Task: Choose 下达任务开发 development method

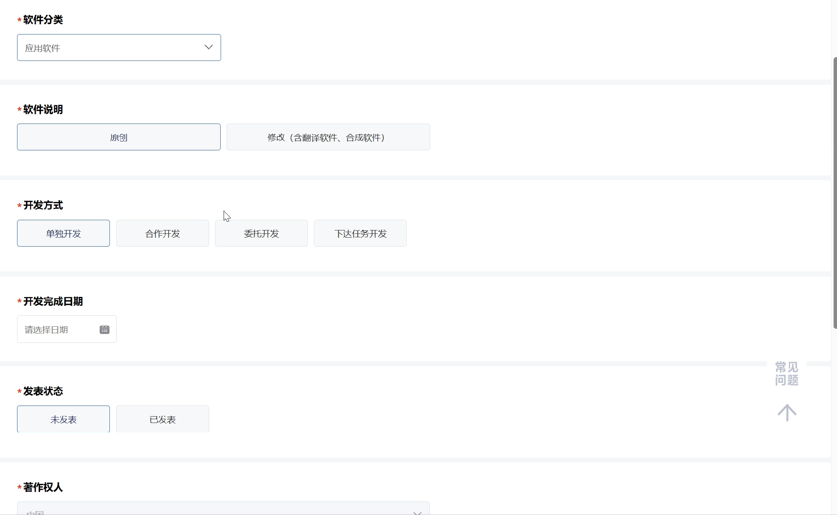Action: tap(360, 233)
